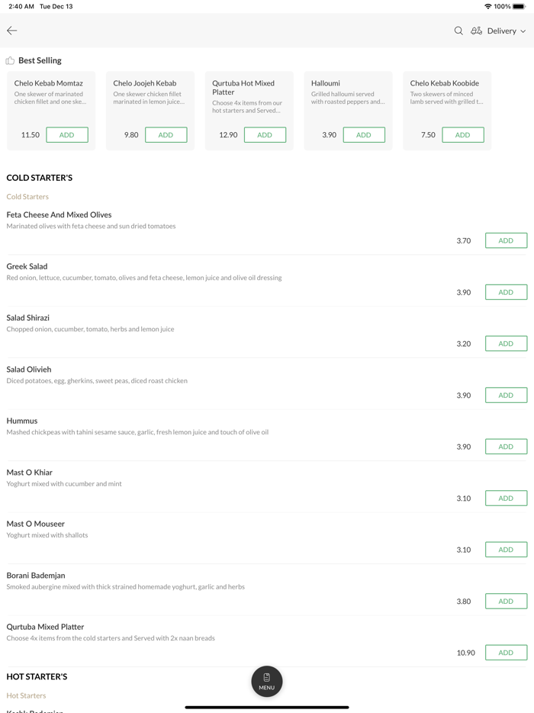Tap the Wi-Fi status icon
This screenshot has height=713, width=534.
coord(487,6)
